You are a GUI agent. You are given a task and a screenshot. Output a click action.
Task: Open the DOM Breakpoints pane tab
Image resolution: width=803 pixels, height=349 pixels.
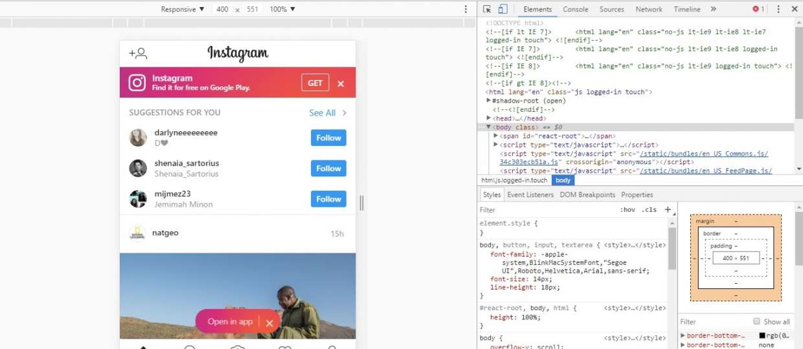(x=587, y=195)
